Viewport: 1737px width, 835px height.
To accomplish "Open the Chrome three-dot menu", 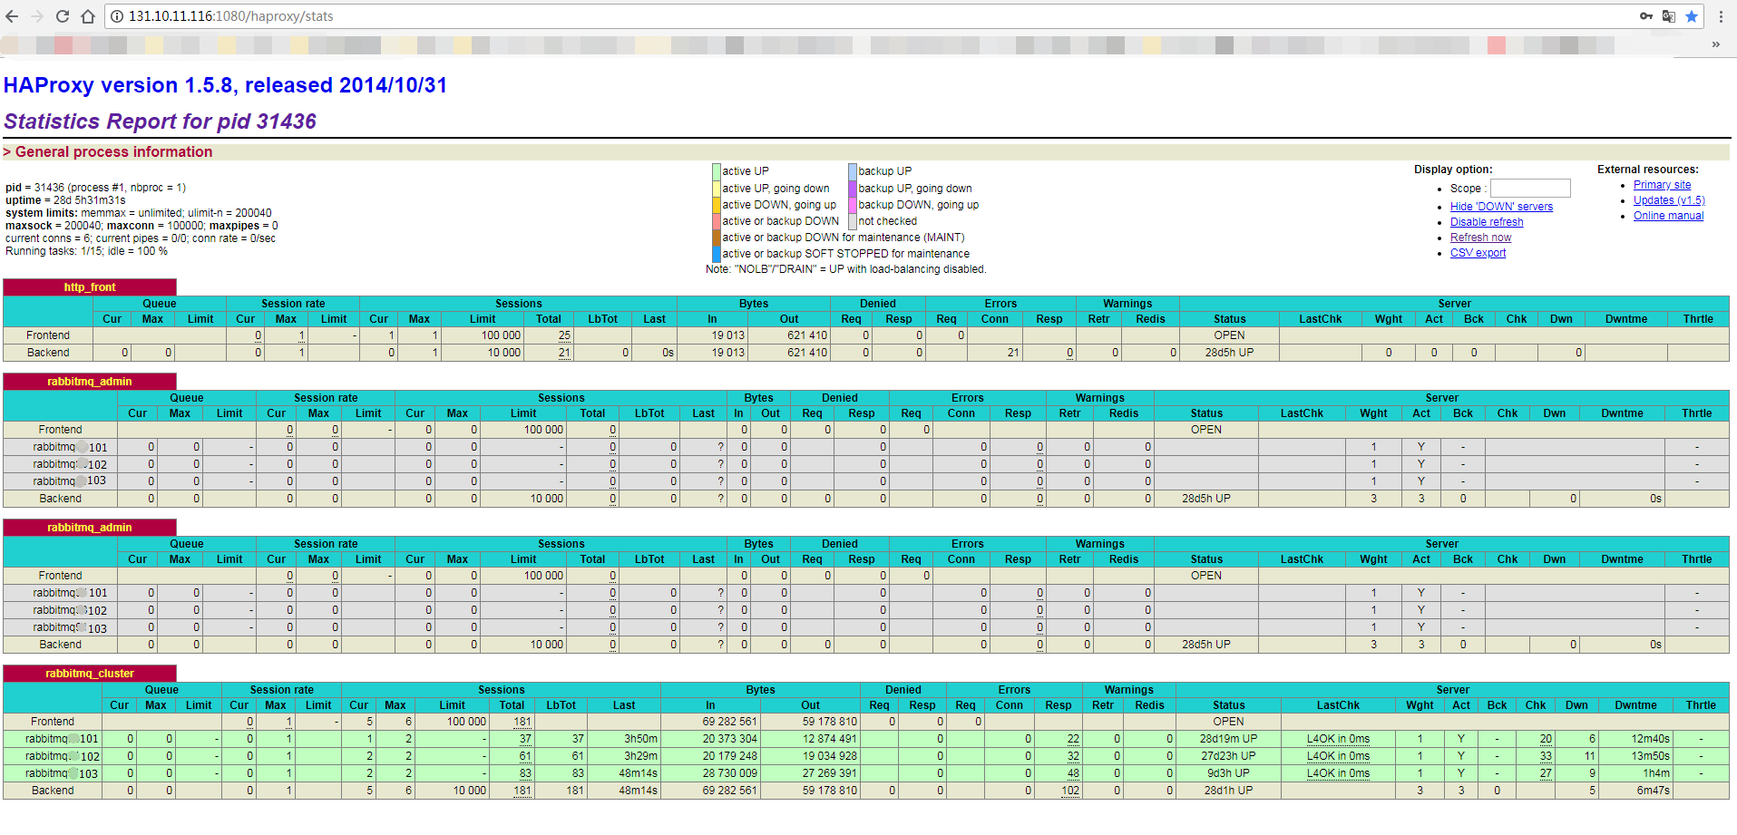I will [x=1721, y=16].
